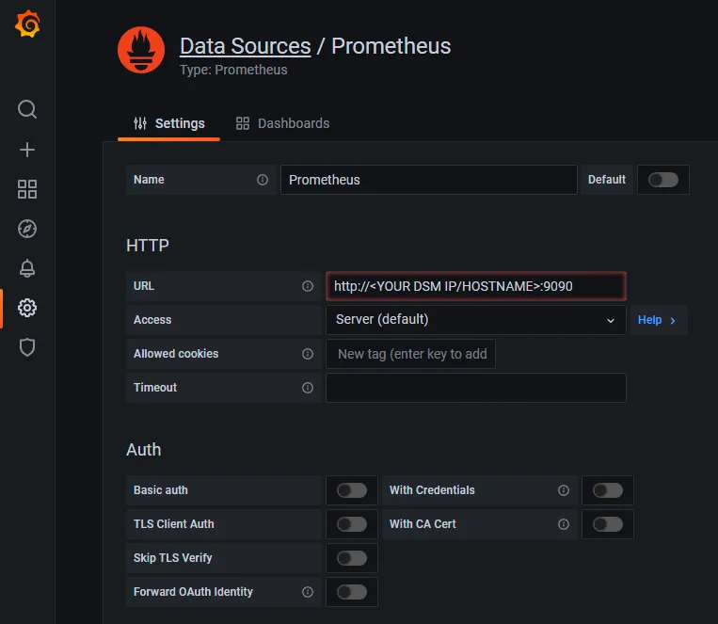The image size is (718, 624).
Task: Expand the Help section next to Access
Action: pos(659,320)
